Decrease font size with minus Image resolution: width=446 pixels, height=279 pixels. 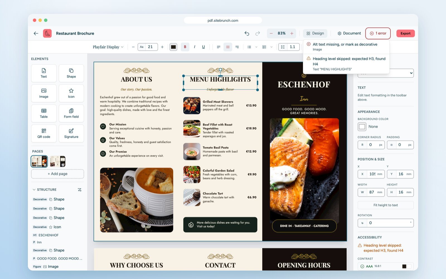pyautogui.click(x=133, y=47)
